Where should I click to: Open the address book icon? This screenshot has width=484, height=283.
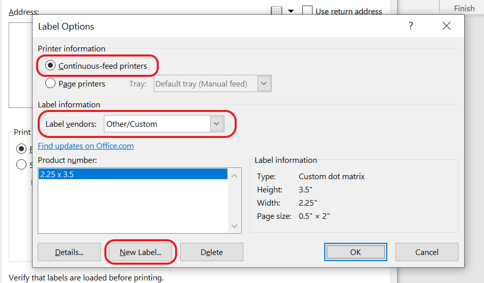coord(277,11)
